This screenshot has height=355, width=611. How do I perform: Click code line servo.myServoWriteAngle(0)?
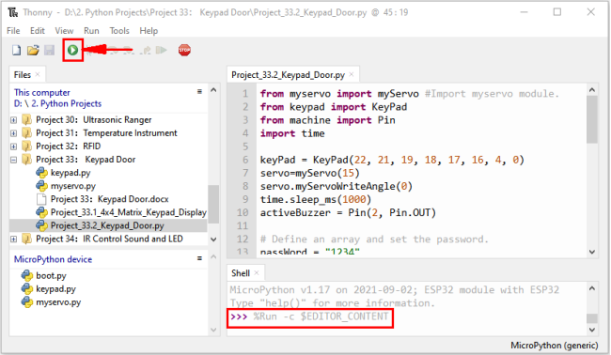(337, 187)
